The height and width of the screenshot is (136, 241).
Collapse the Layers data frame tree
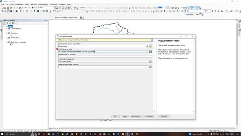[5, 26]
